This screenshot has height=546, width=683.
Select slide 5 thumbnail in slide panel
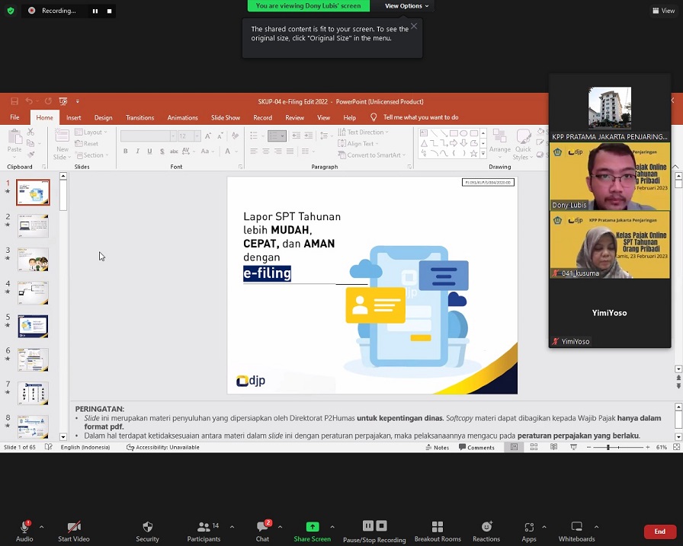coord(33,326)
